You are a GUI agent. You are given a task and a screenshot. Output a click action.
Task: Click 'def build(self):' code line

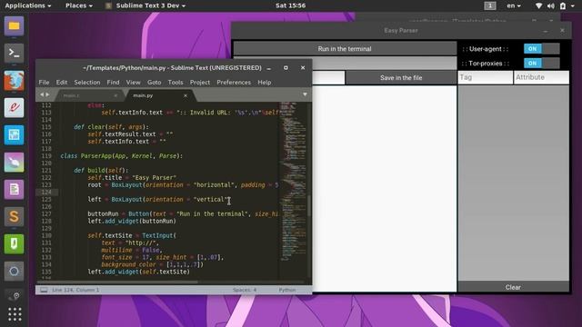tap(101, 171)
